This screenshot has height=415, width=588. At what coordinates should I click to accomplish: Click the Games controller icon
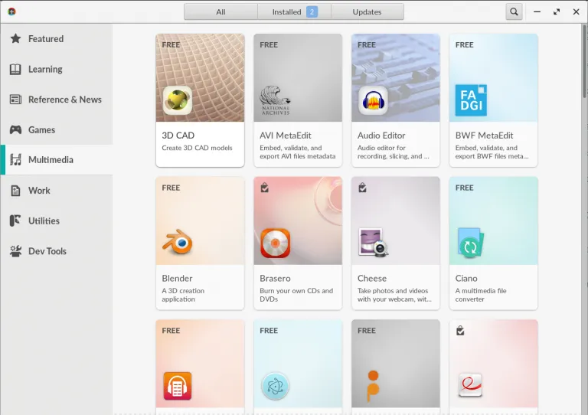pos(15,129)
